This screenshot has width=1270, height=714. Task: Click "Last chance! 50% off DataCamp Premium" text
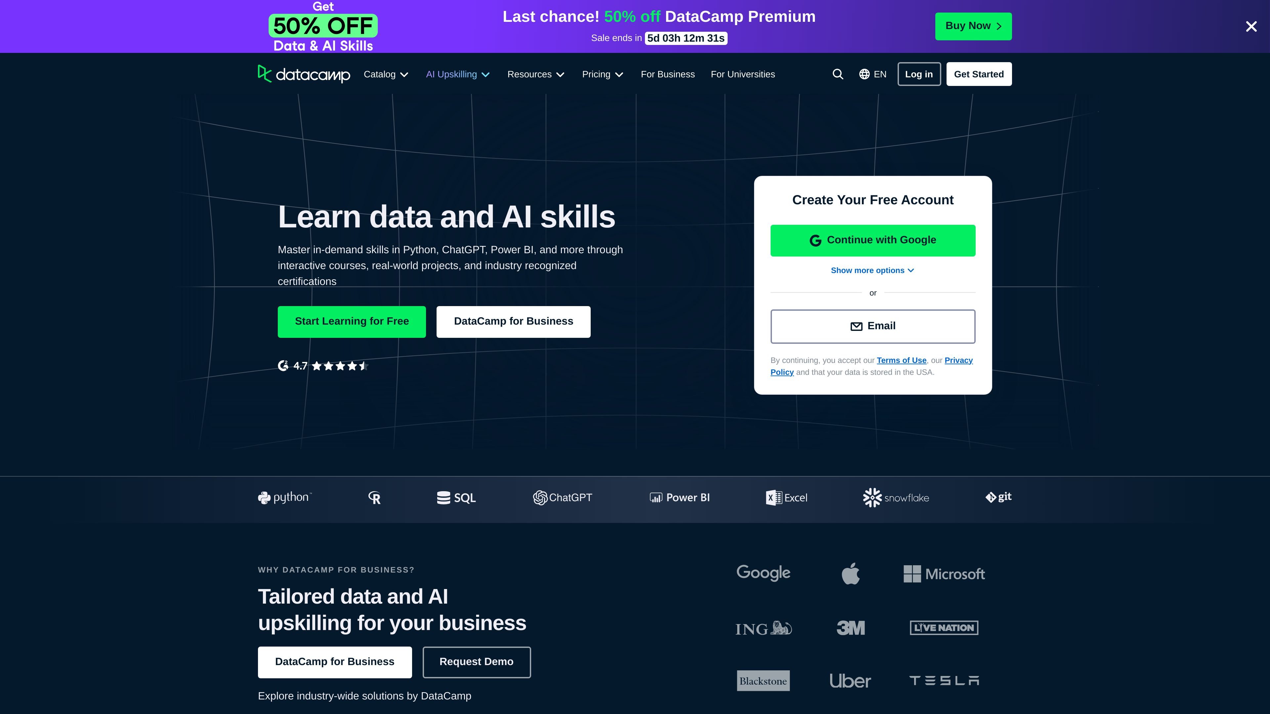659,17
